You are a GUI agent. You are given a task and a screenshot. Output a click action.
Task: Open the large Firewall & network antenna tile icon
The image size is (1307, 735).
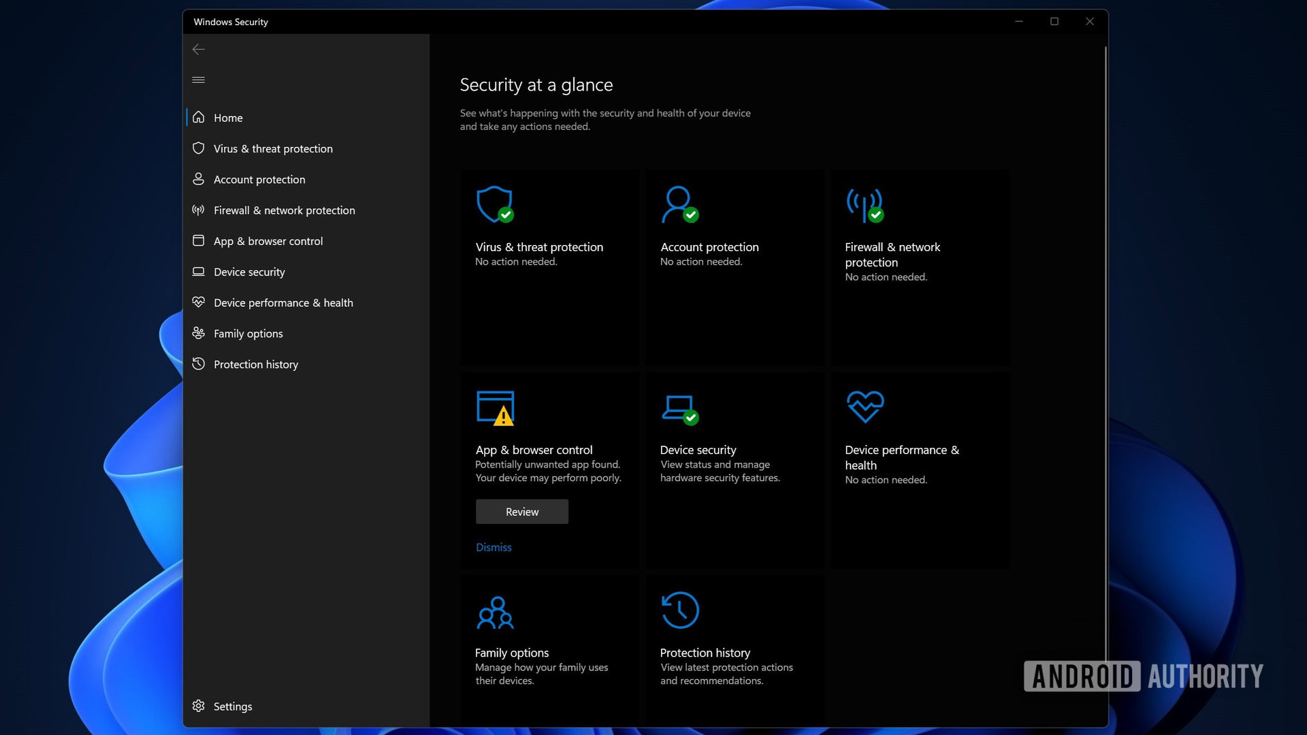coord(865,206)
